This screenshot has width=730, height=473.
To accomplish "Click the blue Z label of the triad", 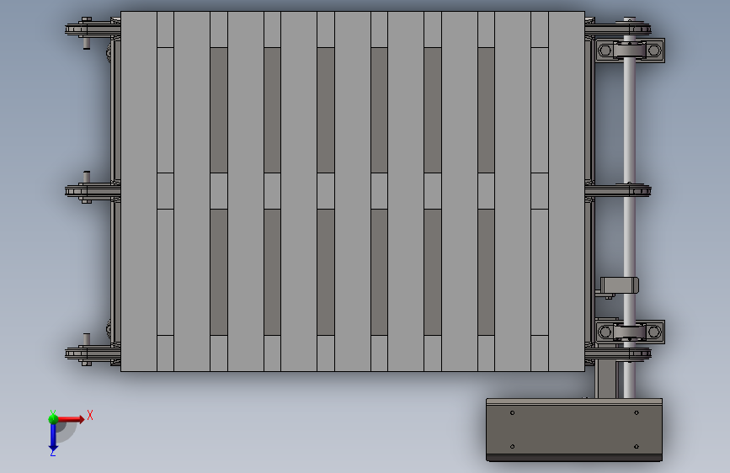I will pos(52,452).
